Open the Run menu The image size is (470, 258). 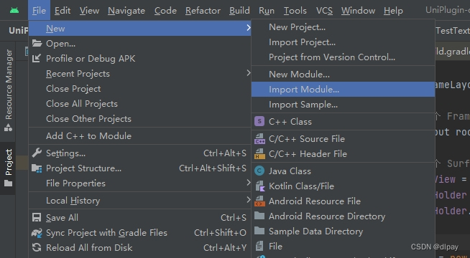click(267, 11)
